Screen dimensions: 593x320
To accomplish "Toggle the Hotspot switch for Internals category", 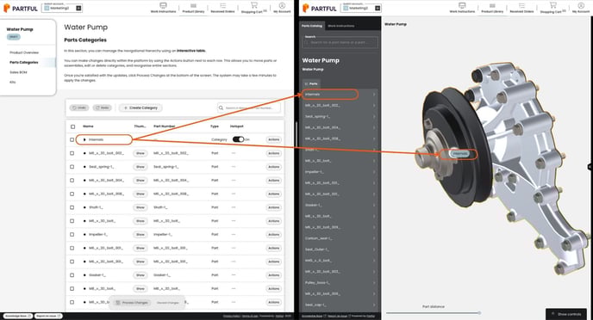I will [x=238, y=139].
